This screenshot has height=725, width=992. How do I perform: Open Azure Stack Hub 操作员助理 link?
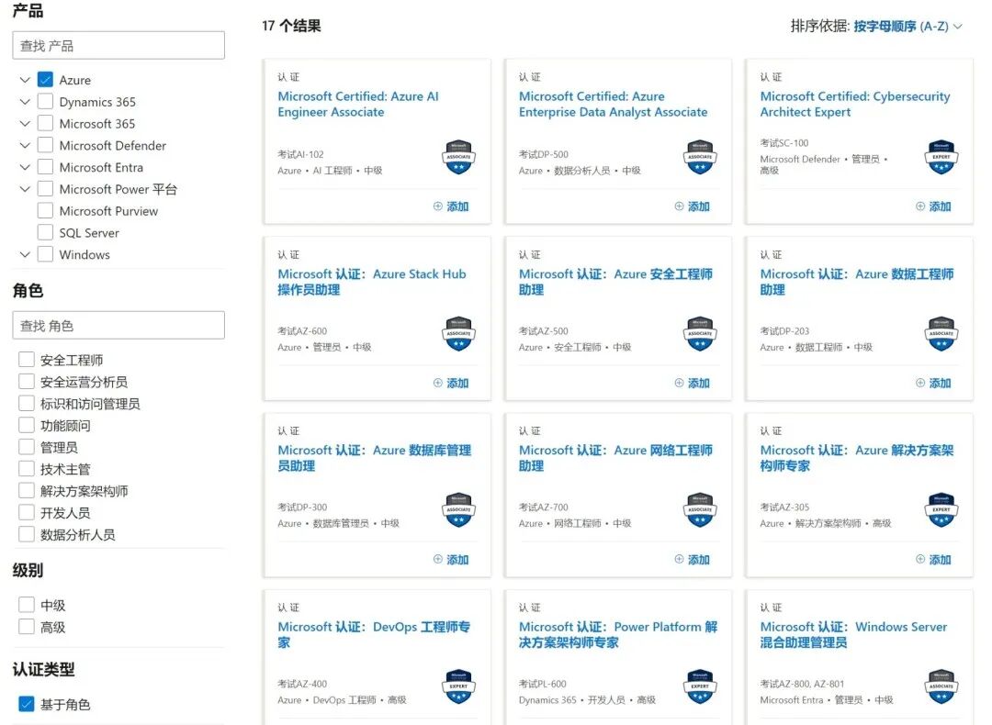(x=371, y=282)
